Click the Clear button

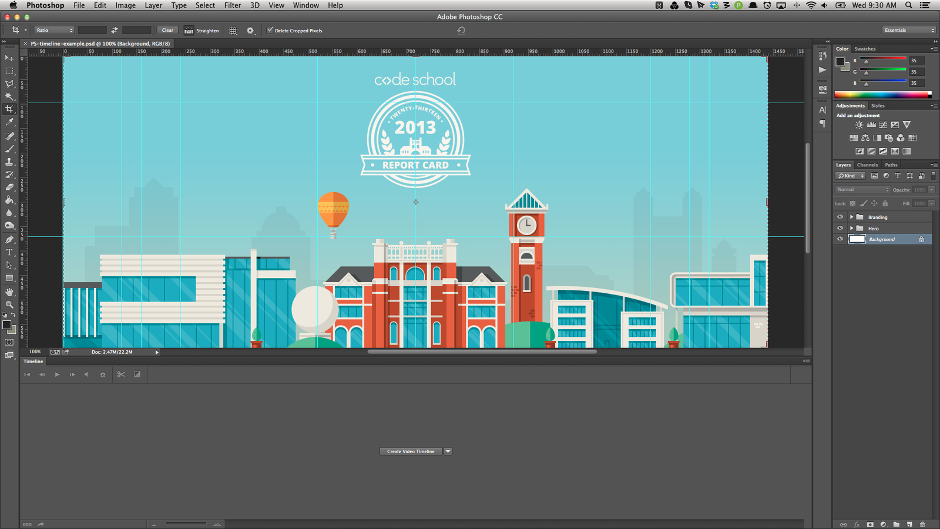pos(167,30)
